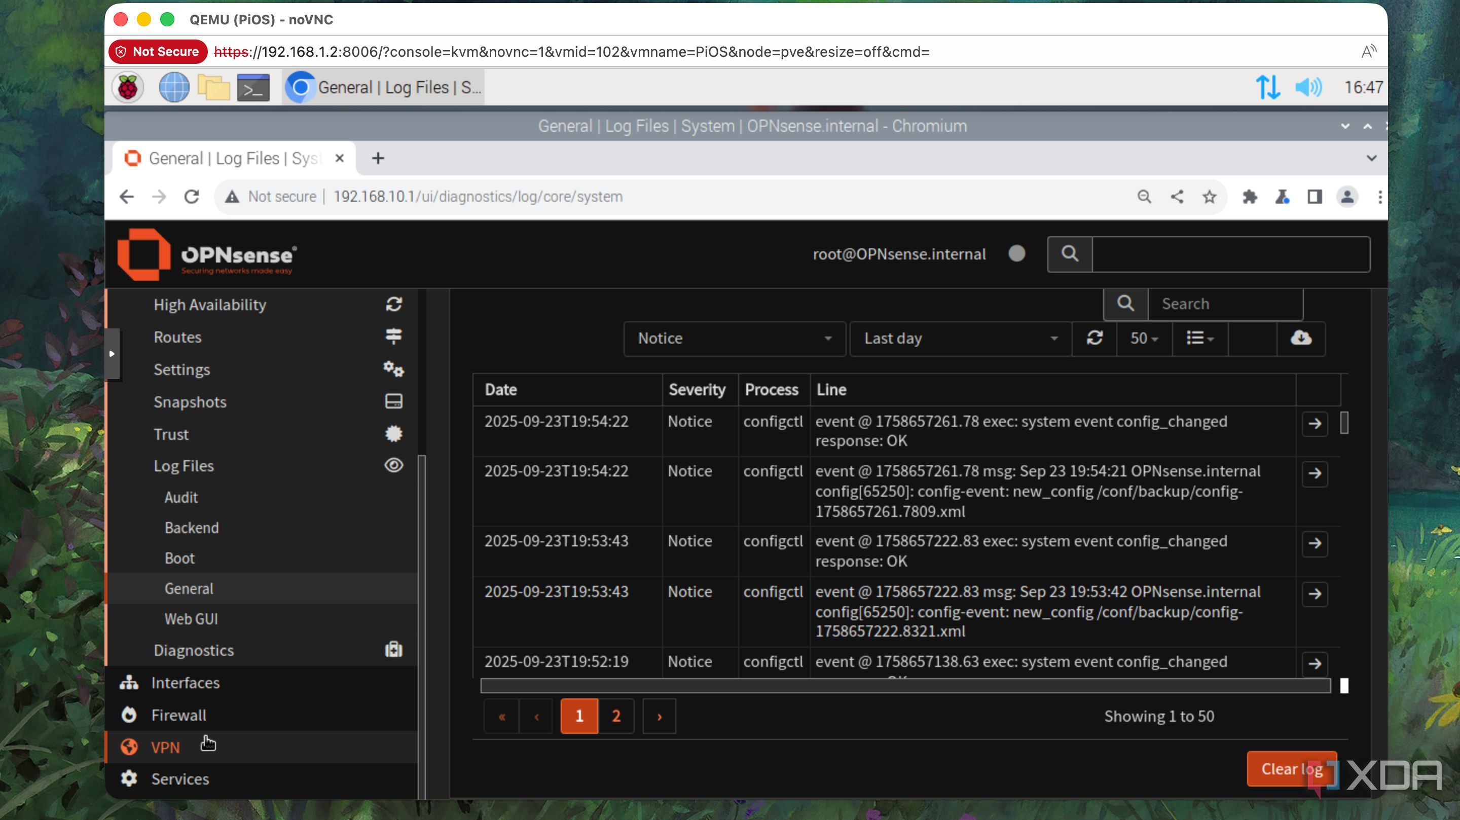Go to log page 2

click(616, 716)
